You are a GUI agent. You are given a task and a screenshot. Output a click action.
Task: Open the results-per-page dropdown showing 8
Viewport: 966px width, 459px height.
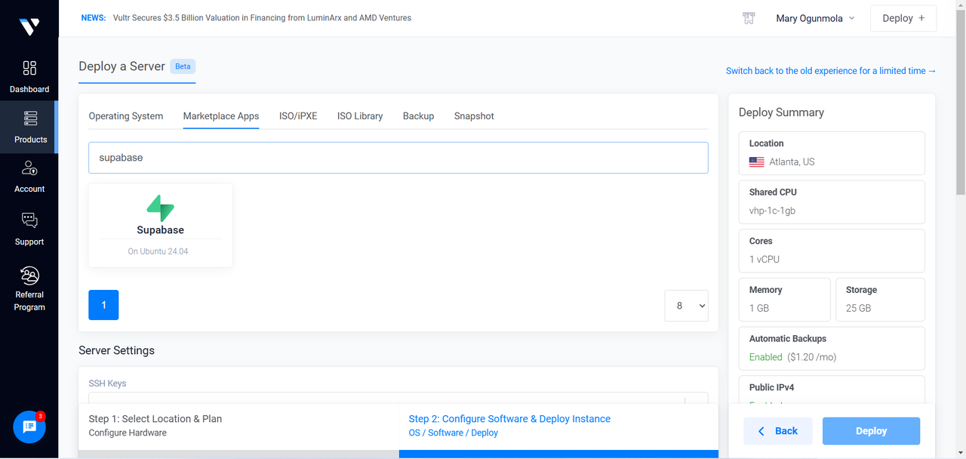point(686,306)
